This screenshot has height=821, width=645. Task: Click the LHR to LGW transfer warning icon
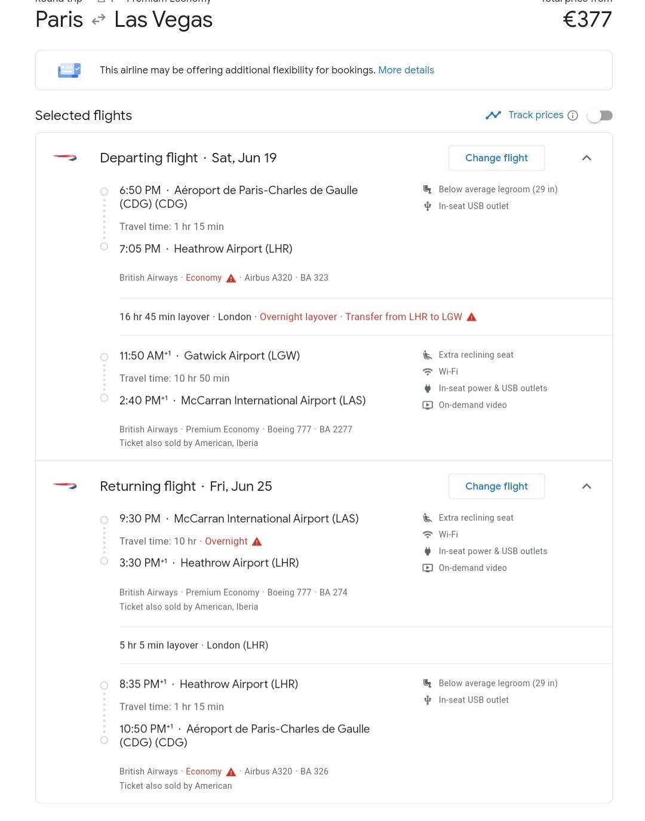point(471,317)
